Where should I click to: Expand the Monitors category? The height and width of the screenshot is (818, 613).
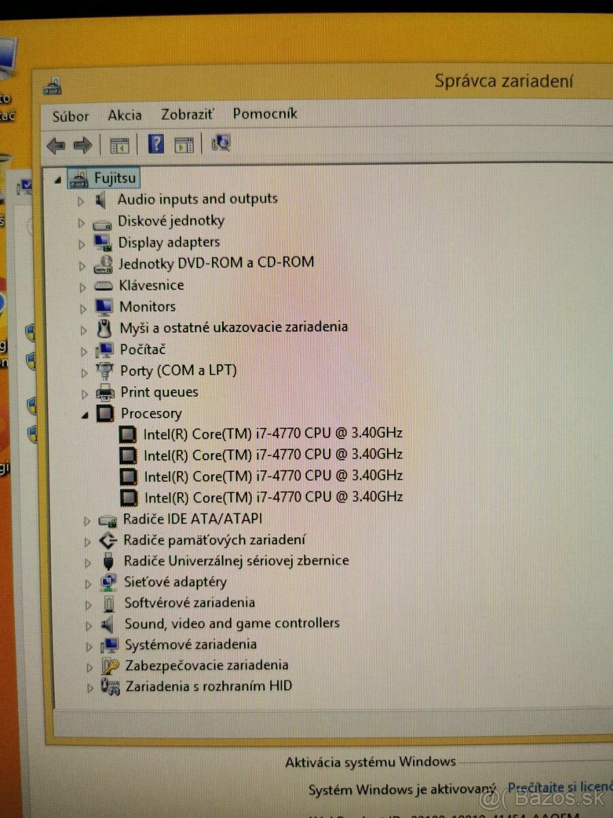click(82, 307)
